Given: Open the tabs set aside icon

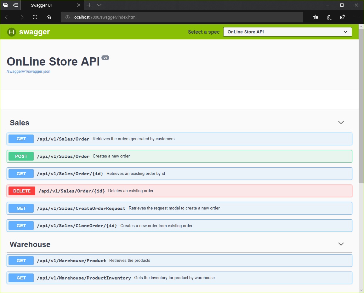Looking at the screenshot, I should pyautogui.click(x=5, y=5).
